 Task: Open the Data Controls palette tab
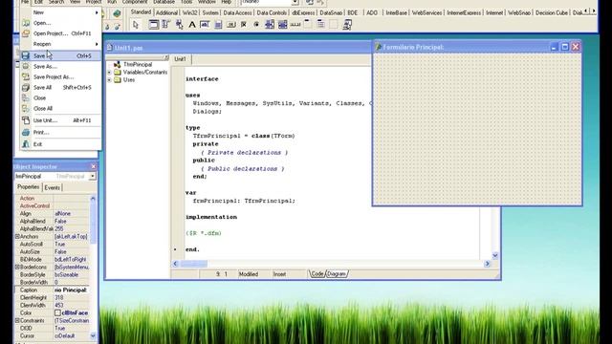272,12
